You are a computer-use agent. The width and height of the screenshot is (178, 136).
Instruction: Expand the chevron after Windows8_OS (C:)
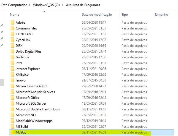(x=63, y=5)
